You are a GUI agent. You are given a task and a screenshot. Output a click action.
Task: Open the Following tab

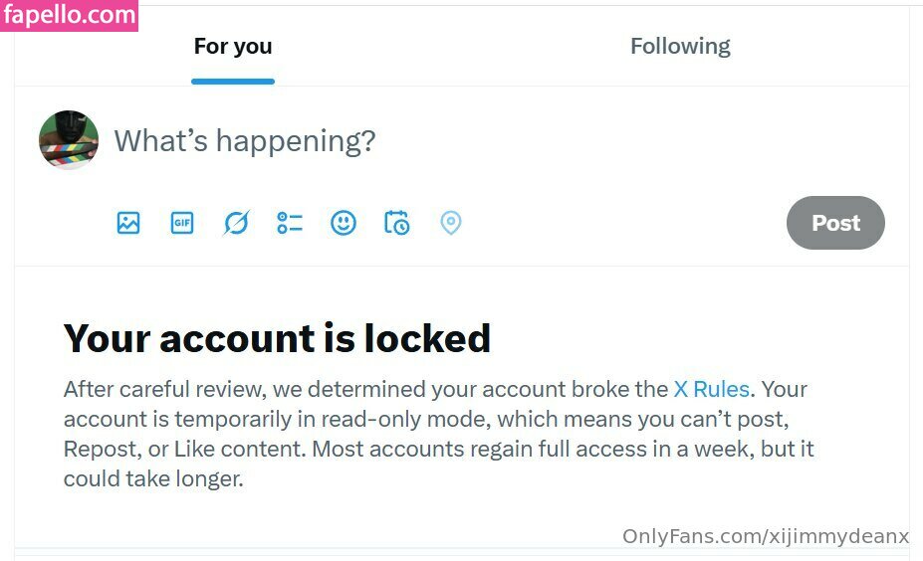[680, 47]
